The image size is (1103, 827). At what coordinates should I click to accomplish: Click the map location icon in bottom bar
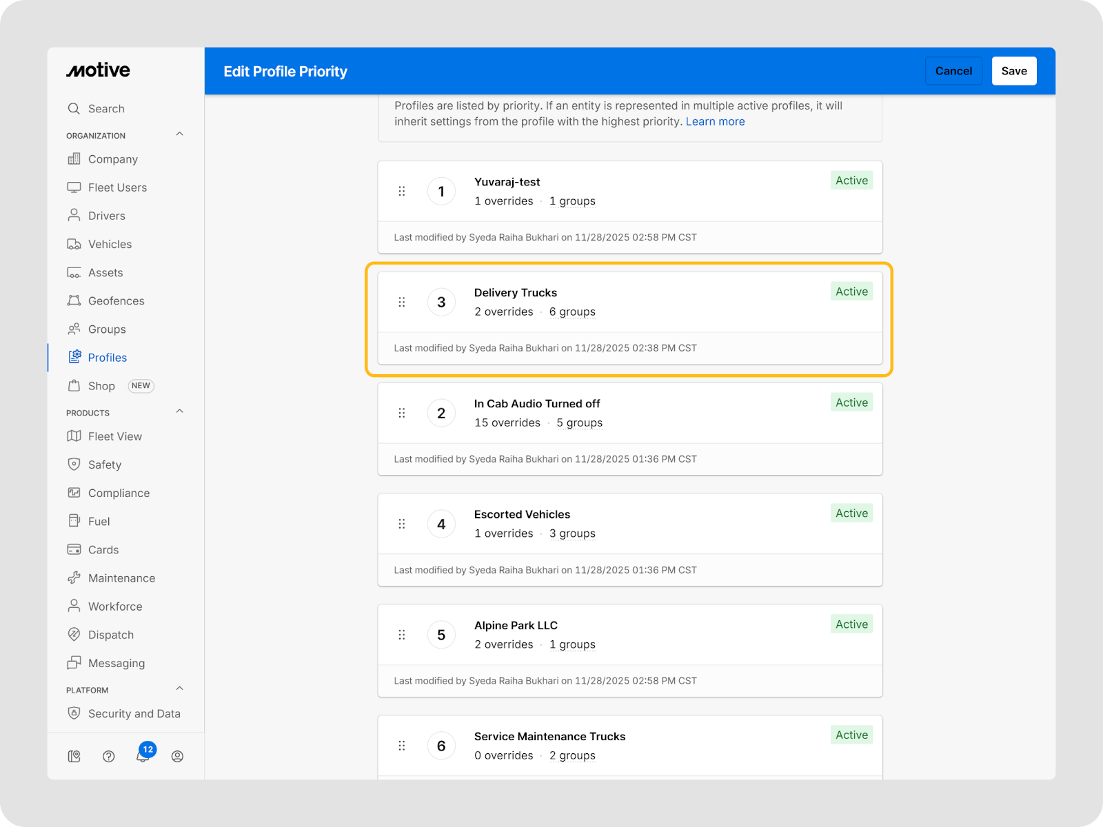point(74,756)
